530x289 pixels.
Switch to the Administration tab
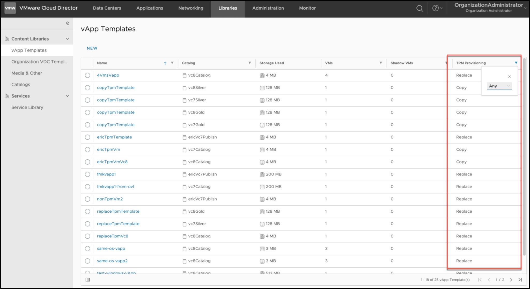pyautogui.click(x=268, y=8)
